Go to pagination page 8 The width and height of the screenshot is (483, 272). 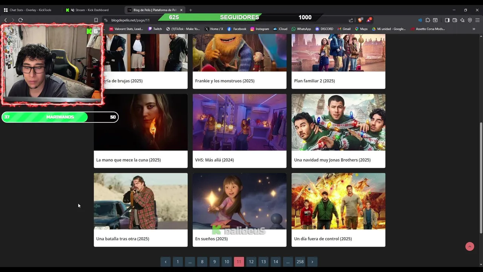[202, 262]
